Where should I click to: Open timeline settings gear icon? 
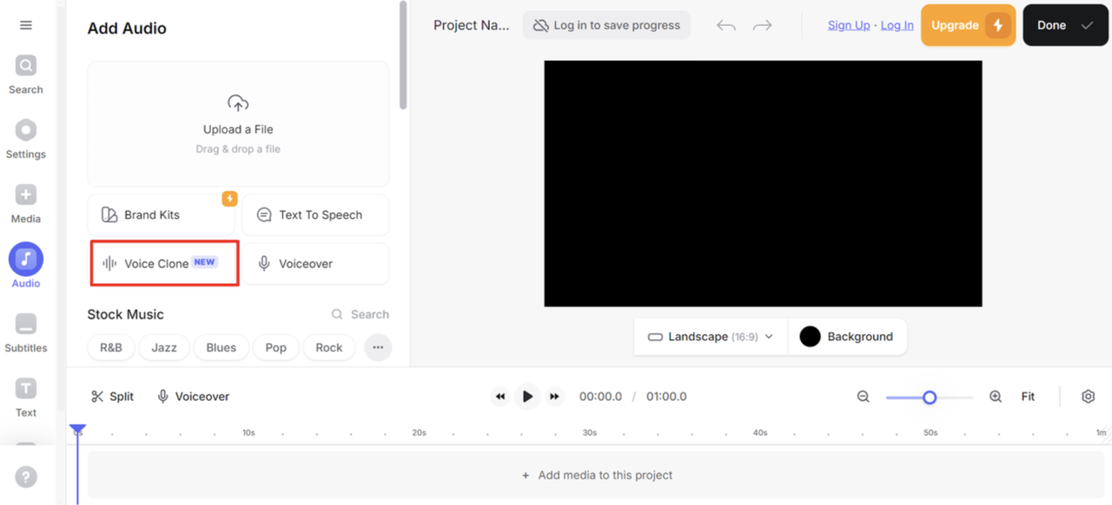coord(1088,397)
